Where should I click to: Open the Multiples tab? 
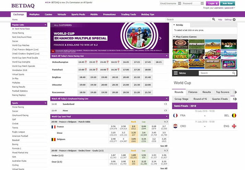click(34, 14)
